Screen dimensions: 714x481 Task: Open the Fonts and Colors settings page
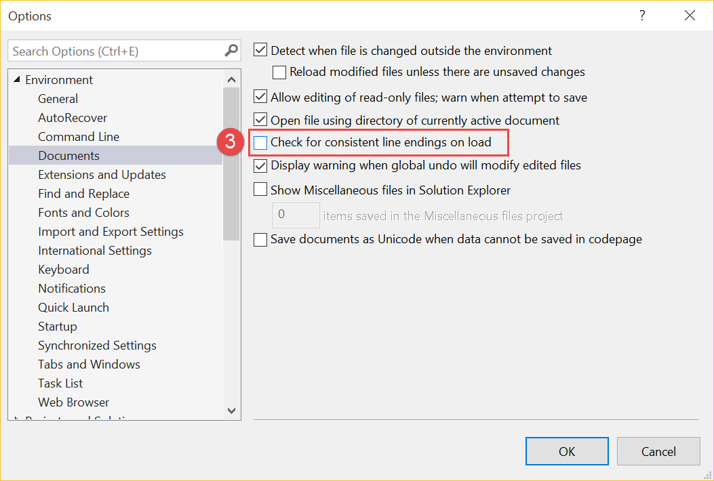[x=83, y=212]
